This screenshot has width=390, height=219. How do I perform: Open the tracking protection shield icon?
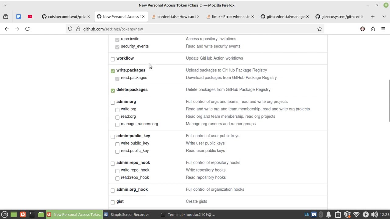[70, 29]
